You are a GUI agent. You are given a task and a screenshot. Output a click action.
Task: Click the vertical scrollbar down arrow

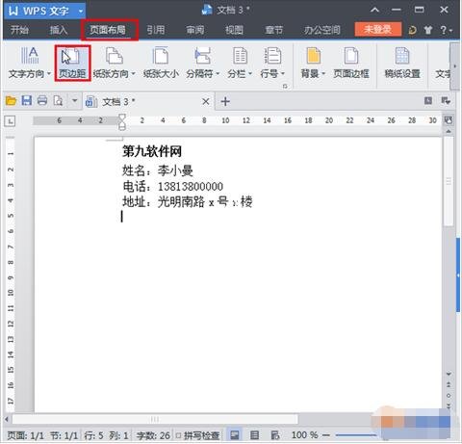coord(449,374)
